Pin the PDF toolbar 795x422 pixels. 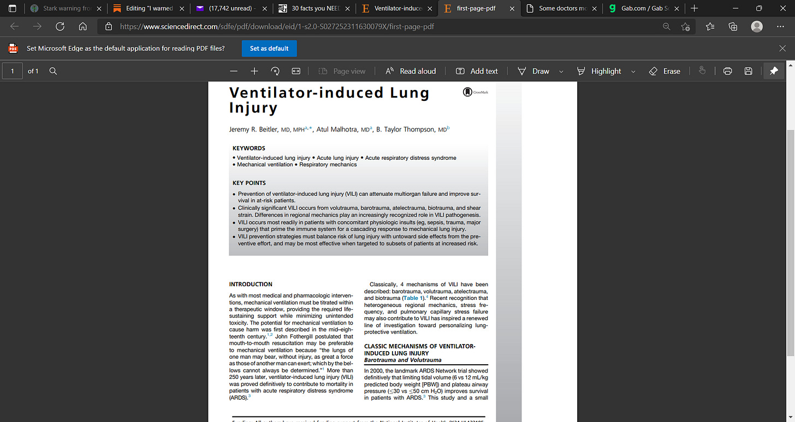tap(774, 71)
